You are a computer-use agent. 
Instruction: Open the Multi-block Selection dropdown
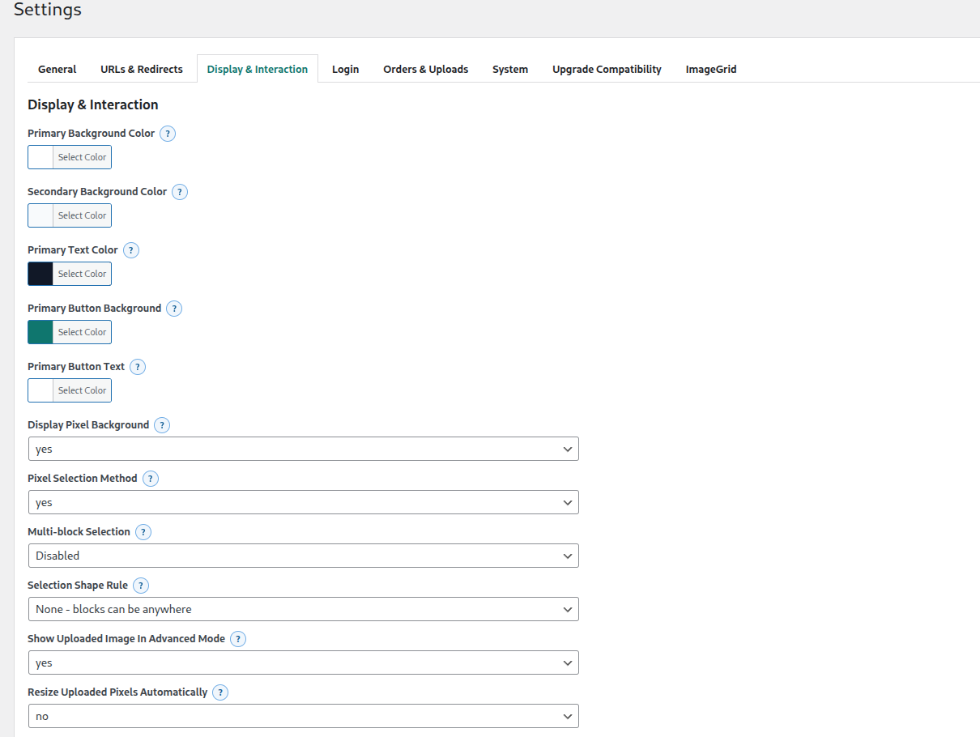(303, 556)
